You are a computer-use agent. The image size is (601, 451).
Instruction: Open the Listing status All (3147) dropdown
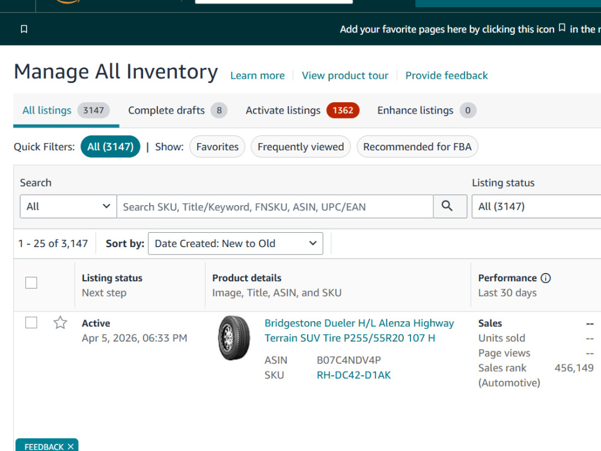(x=537, y=206)
